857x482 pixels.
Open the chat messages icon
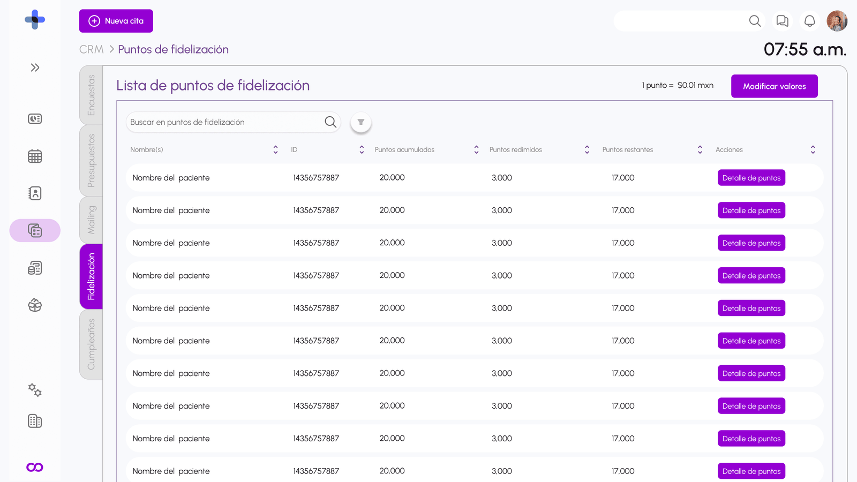pos(782,21)
